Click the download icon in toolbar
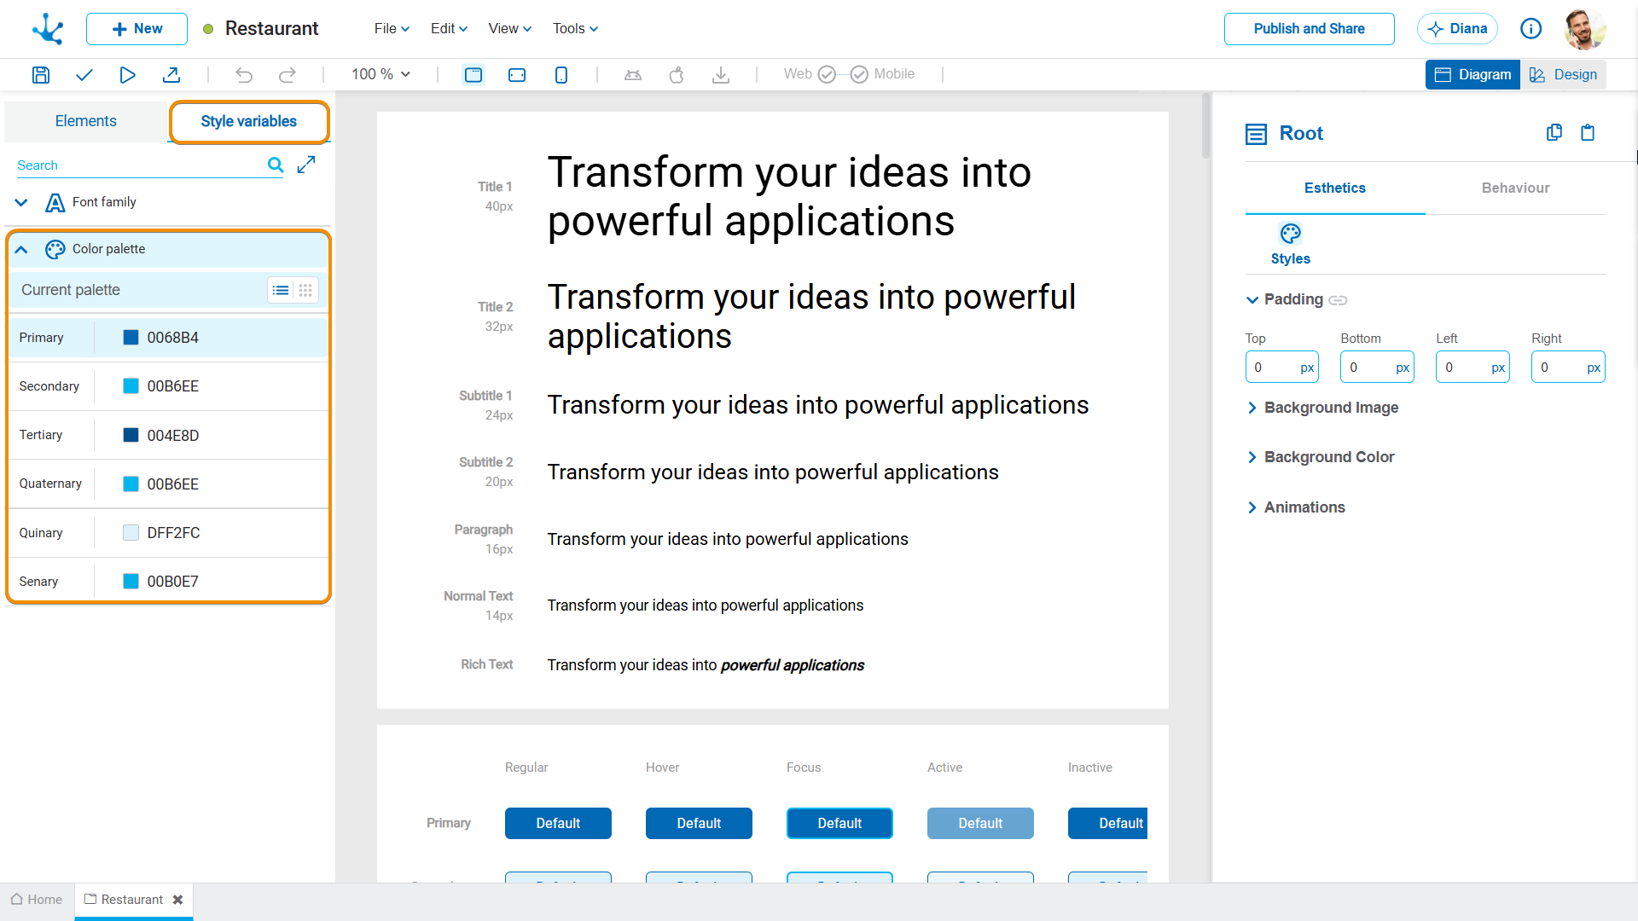Viewport: 1638px width, 921px height. coord(721,75)
